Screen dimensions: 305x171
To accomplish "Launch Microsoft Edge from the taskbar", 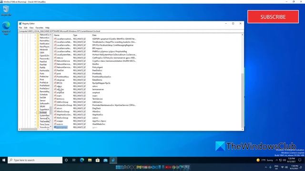I will 82,160.
